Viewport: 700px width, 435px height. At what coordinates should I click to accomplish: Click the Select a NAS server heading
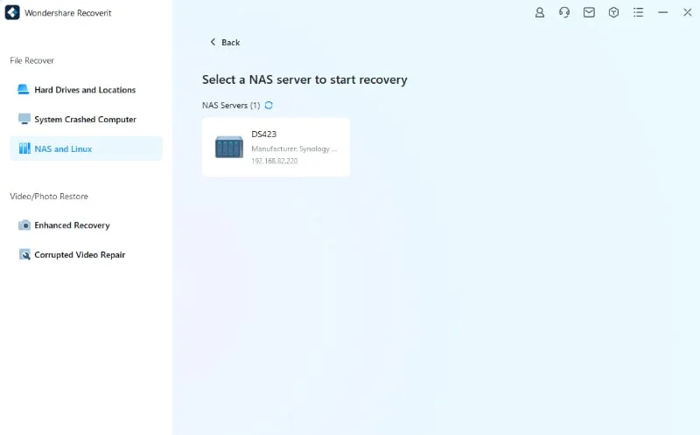(x=304, y=79)
